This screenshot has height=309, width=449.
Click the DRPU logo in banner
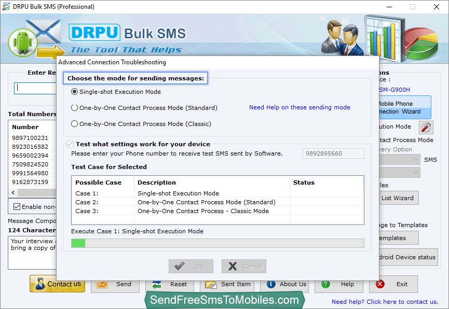tap(94, 32)
